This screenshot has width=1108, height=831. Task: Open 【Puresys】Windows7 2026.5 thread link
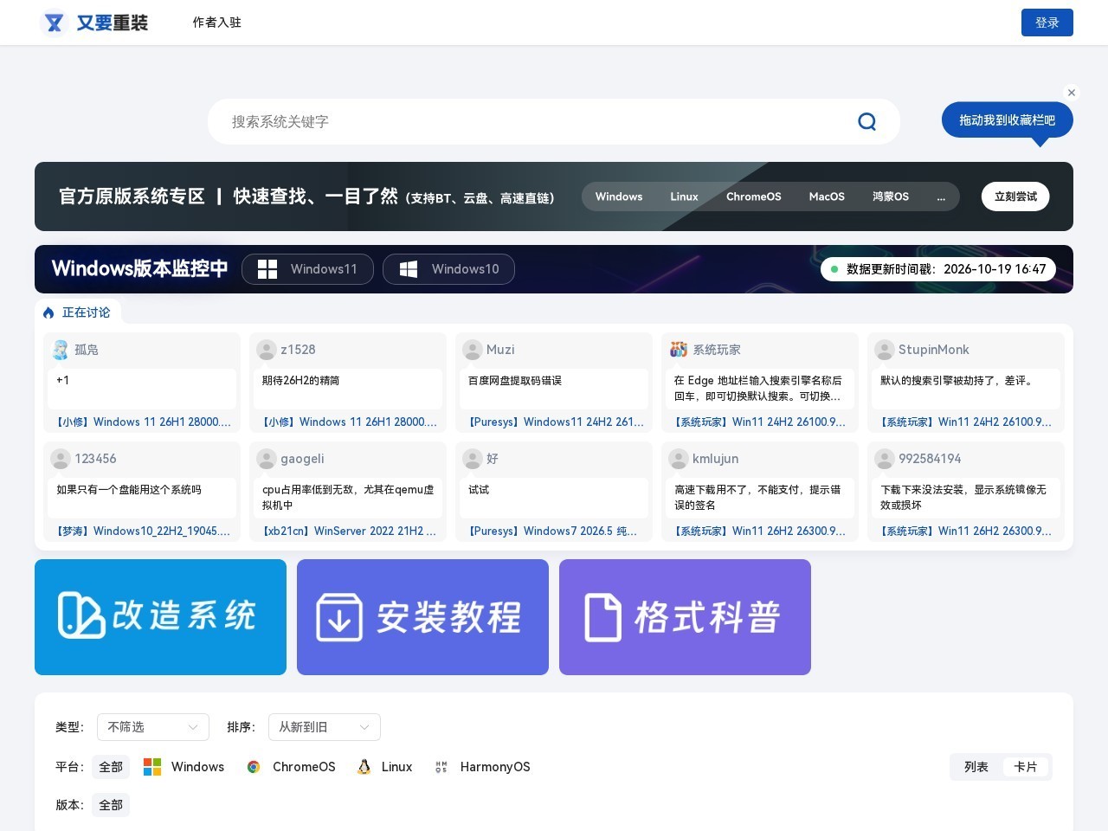click(x=554, y=531)
